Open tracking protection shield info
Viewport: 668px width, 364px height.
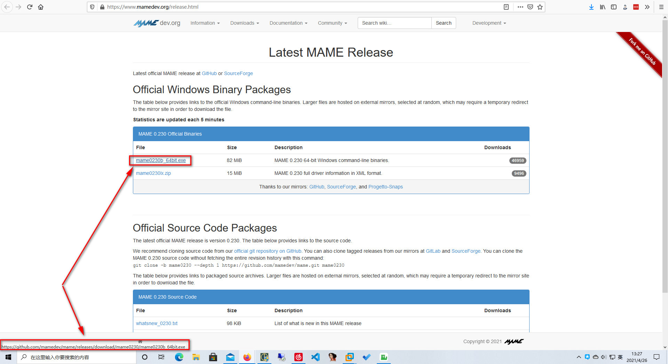click(92, 7)
